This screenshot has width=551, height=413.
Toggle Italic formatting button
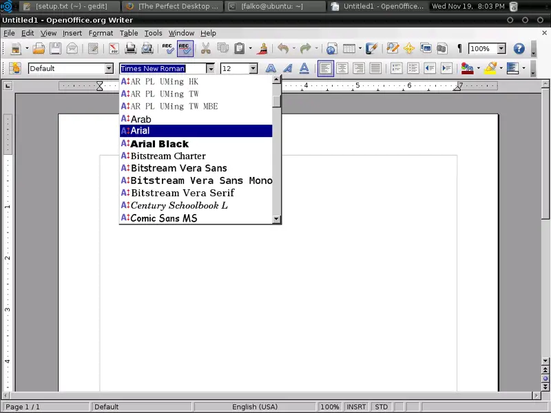(x=288, y=68)
